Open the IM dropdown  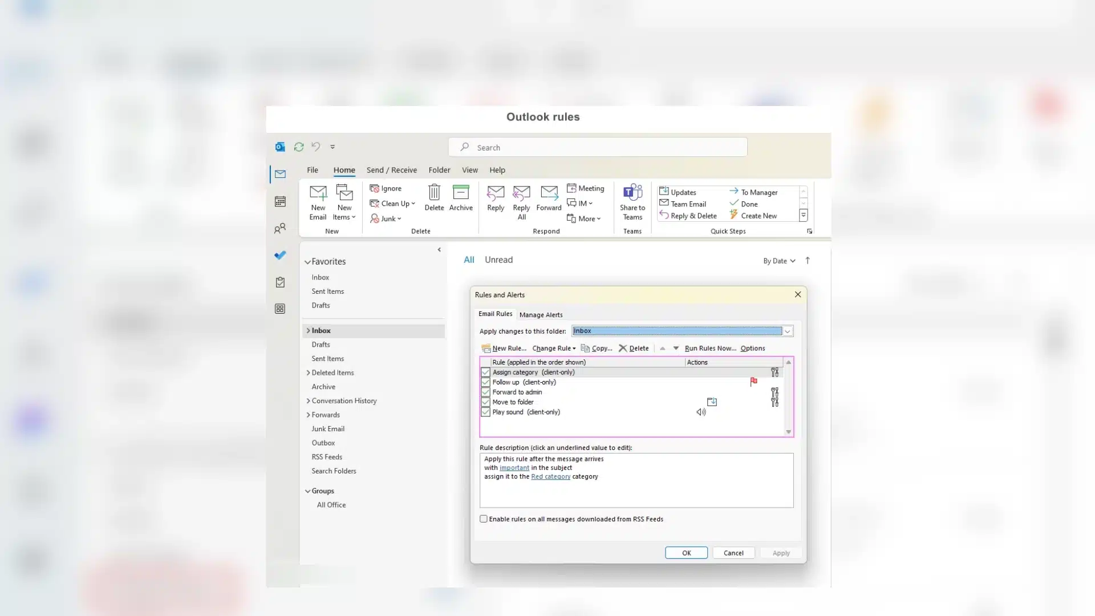tap(580, 203)
